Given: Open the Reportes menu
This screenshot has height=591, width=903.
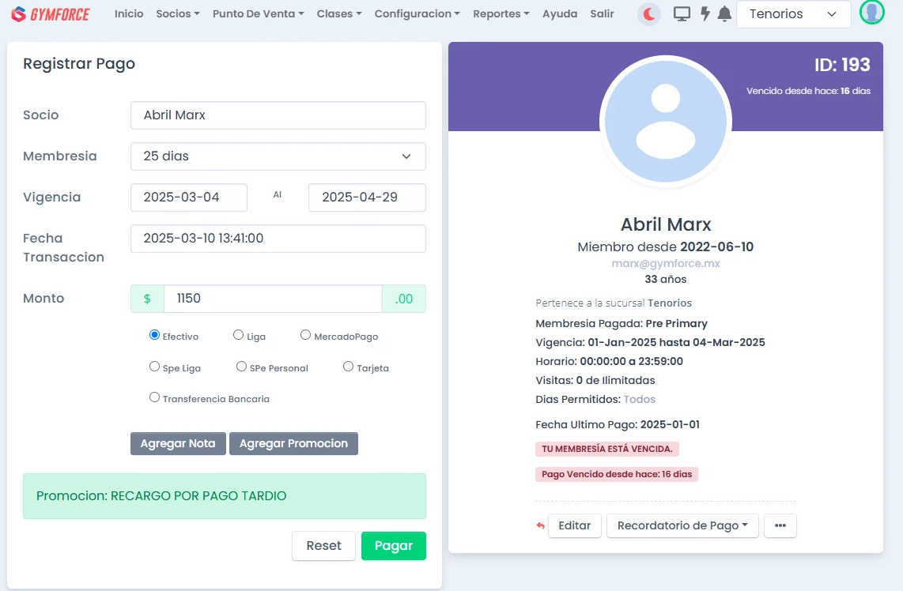Looking at the screenshot, I should (501, 14).
